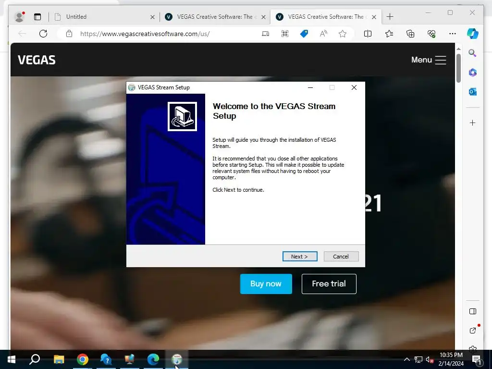Open the notification center icon
Screen dimensions: 492x369
[477, 359]
